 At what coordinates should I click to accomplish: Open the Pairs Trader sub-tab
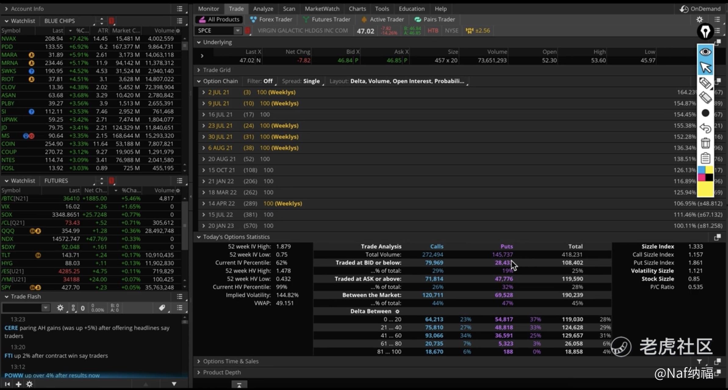(x=435, y=20)
